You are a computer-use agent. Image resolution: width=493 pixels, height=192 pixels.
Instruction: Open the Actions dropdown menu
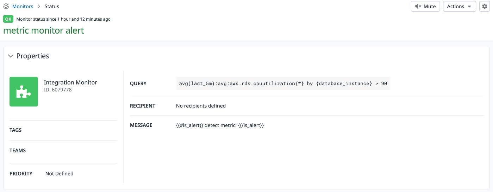point(460,6)
